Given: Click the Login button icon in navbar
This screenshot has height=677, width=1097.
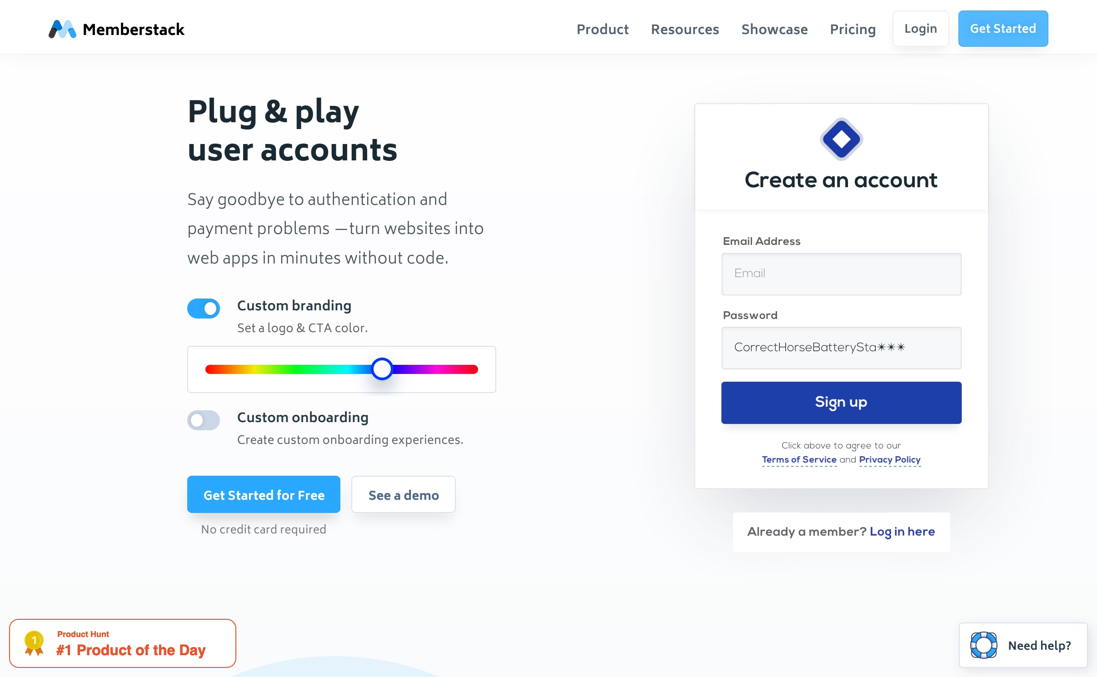Looking at the screenshot, I should pos(920,28).
